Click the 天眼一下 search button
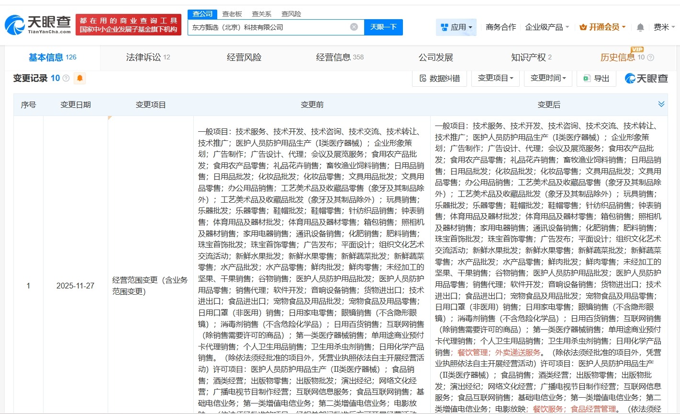This screenshot has width=680, height=414. click(x=384, y=27)
